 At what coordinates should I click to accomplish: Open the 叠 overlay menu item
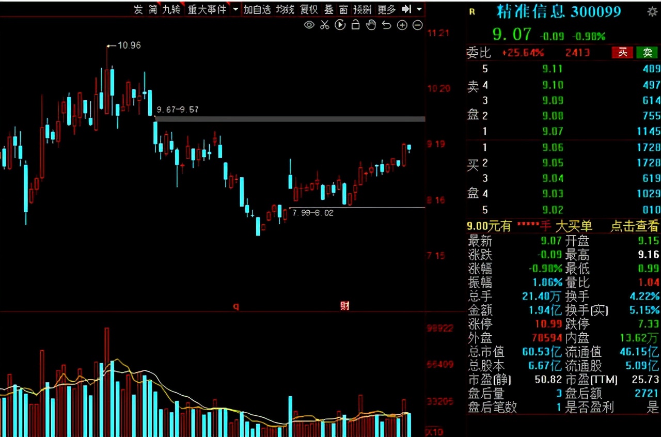[x=329, y=9]
